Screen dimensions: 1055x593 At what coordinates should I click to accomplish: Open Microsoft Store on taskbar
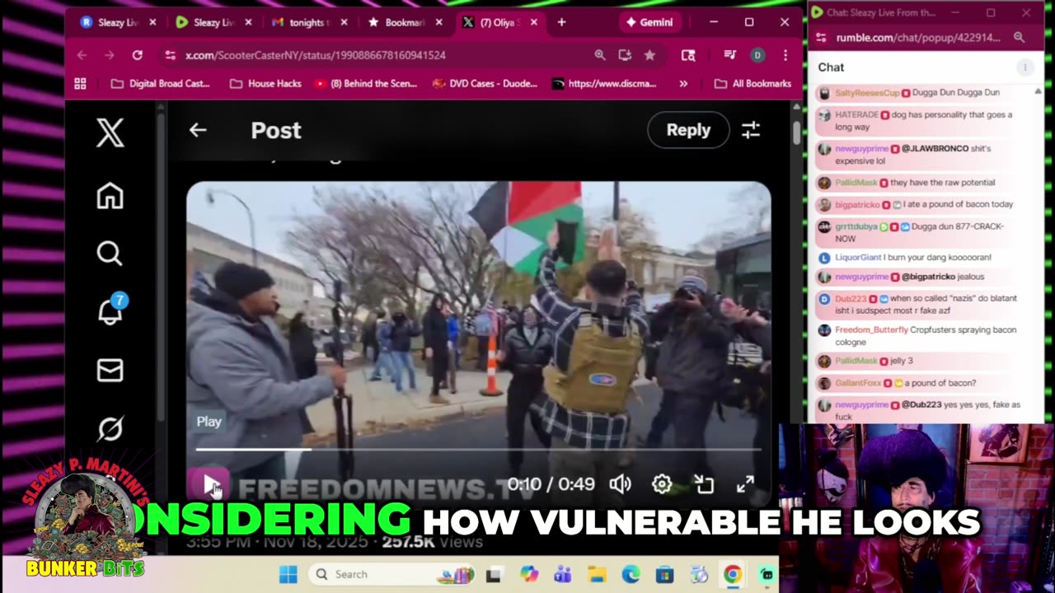click(x=664, y=575)
